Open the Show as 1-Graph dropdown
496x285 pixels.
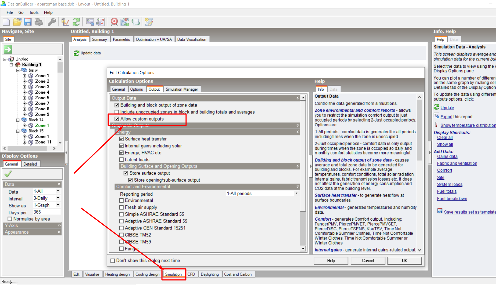click(58, 205)
